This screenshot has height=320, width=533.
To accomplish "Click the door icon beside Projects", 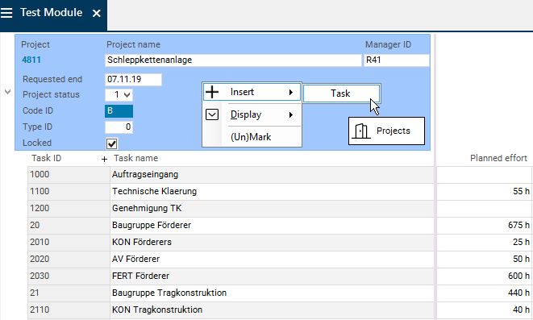I will click(360, 131).
